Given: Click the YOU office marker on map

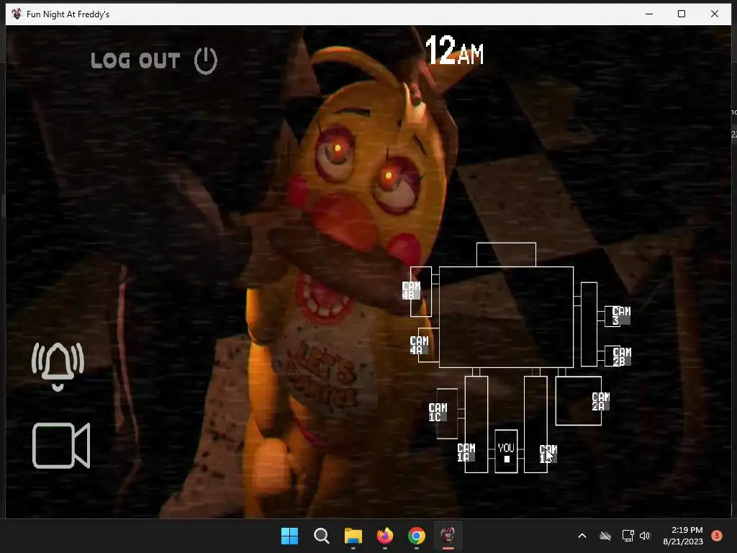Looking at the screenshot, I should [506, 451].
